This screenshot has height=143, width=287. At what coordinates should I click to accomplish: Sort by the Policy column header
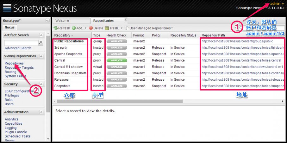[159, 35]
